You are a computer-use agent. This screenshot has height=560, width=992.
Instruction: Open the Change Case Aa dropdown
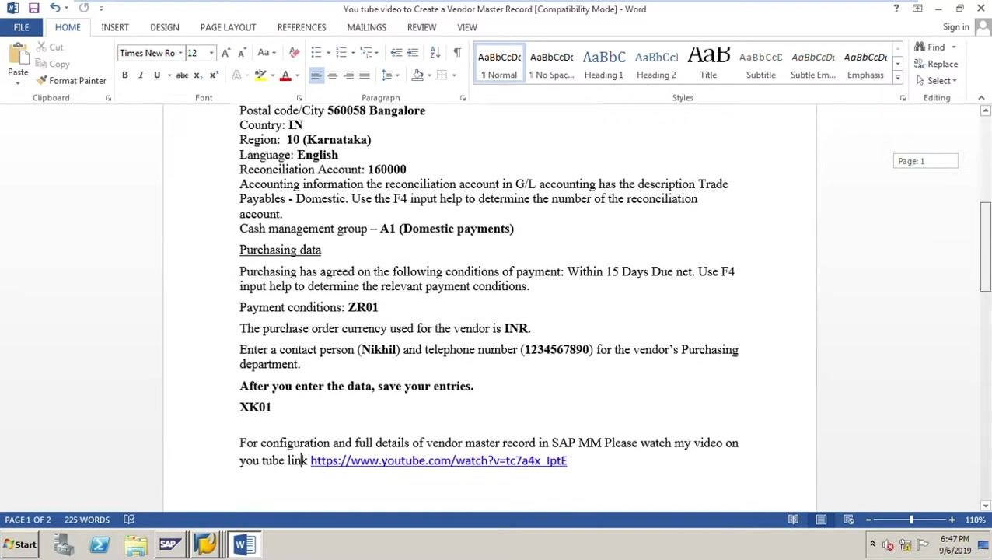pyautogui.click(x=267, y=53)
